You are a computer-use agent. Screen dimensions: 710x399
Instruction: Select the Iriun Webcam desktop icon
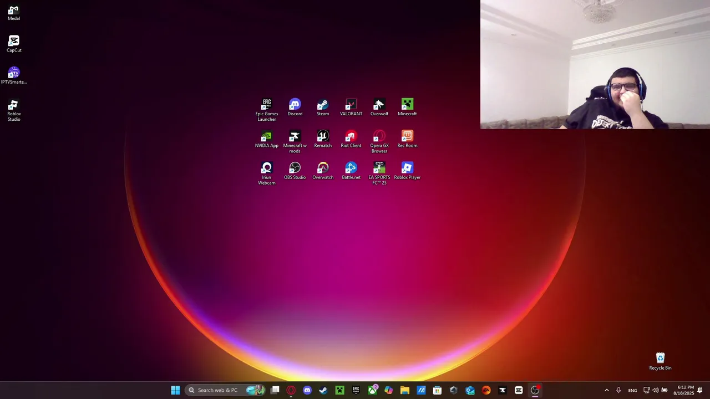(x=267, y=173)
